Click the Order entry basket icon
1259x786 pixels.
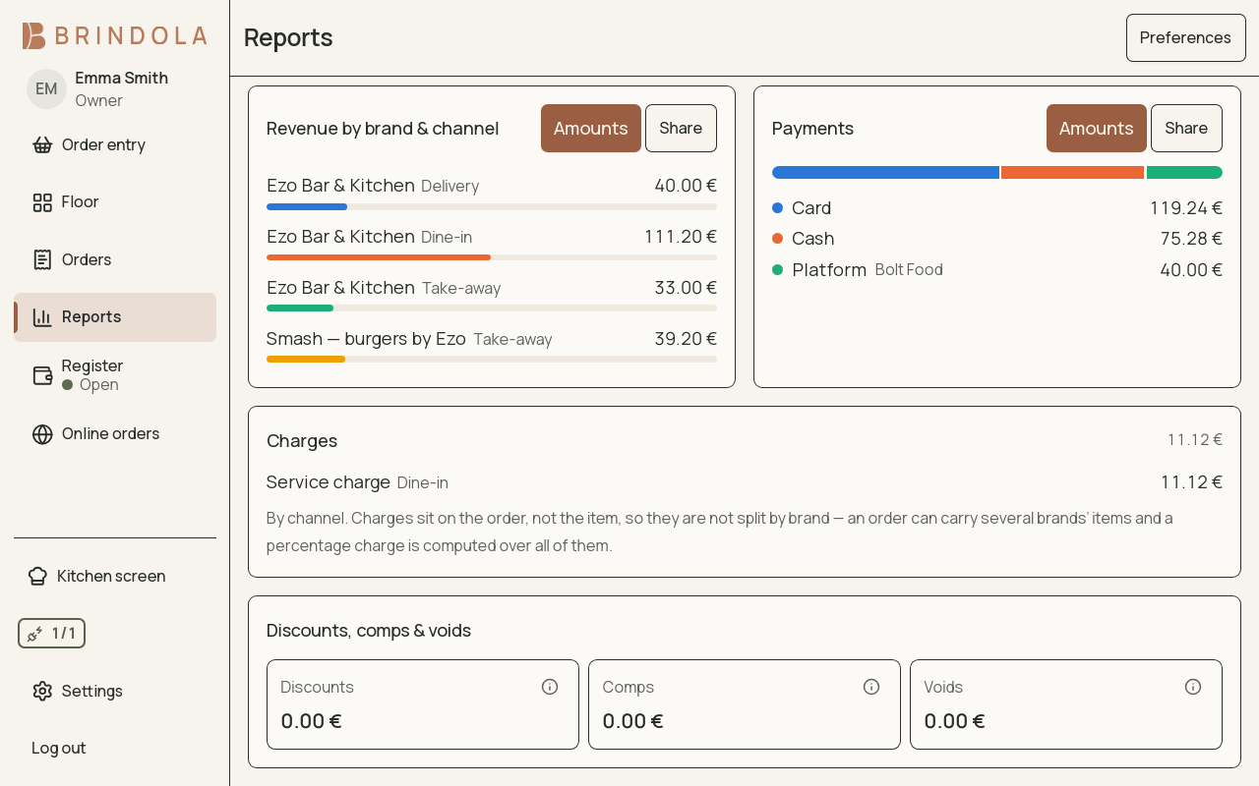pos(42,145)
